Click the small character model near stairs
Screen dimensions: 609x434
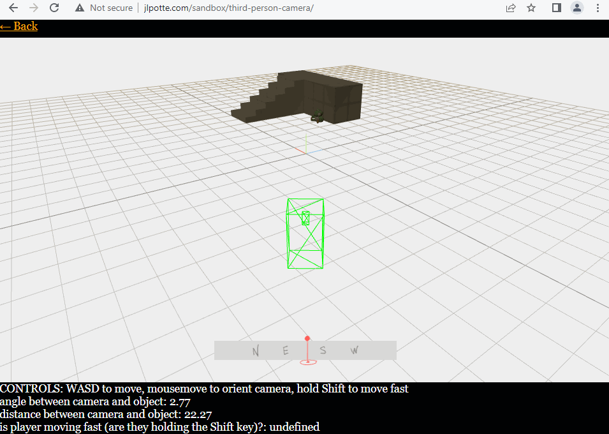(318, 116)
